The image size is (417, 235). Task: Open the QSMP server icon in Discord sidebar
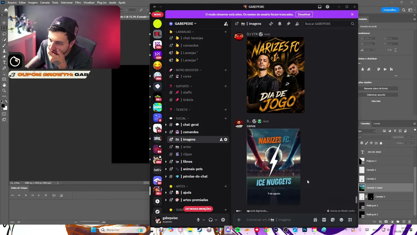pyautogui.click(x=157, y=107)
